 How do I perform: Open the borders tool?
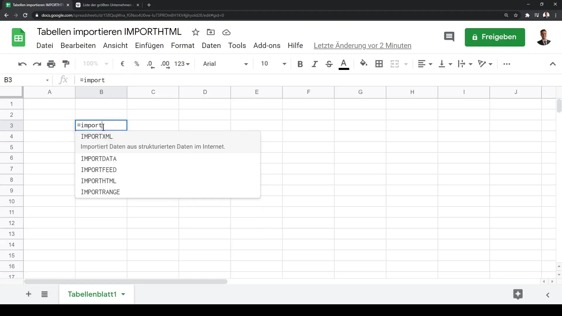pyautogui.click(x=379, y=64)
